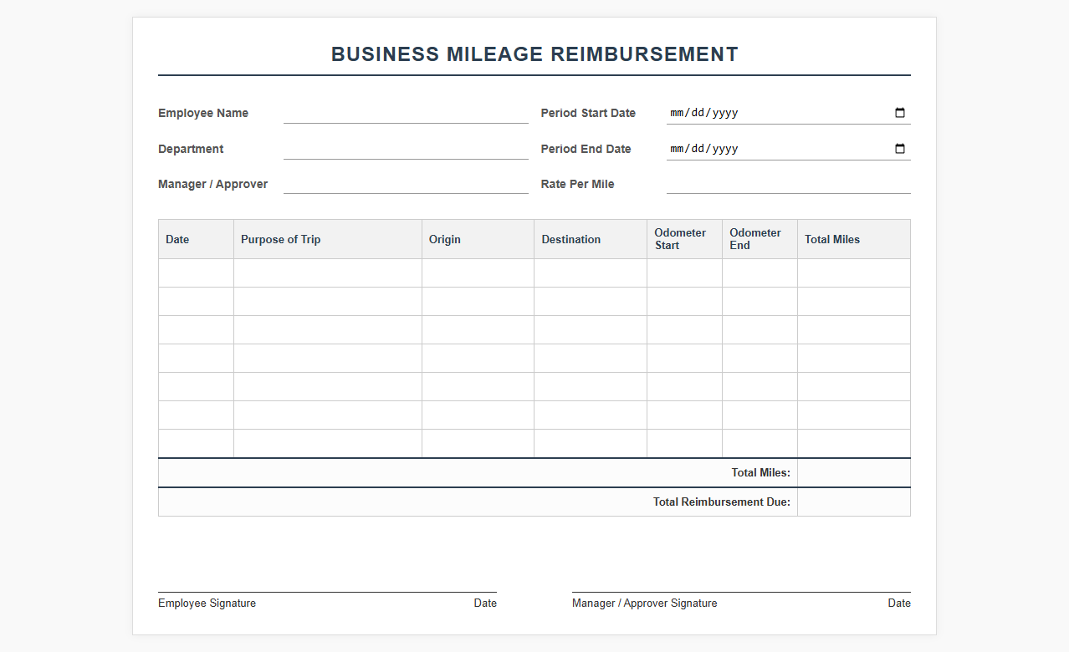Click the Period End Date label

[x=586, y=149]
